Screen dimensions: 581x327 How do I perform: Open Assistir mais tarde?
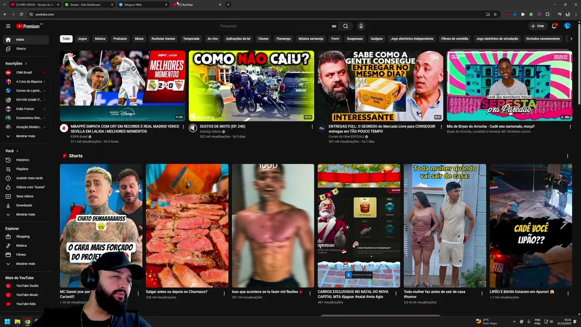coord(26,178)
